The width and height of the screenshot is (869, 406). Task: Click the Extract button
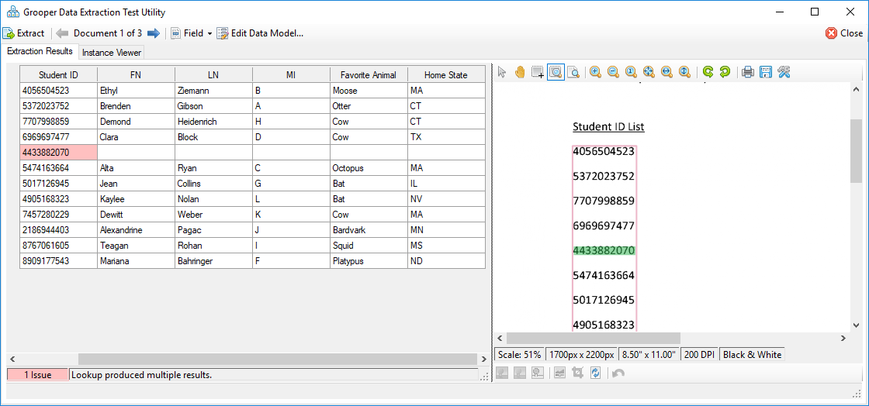(24, 33)
